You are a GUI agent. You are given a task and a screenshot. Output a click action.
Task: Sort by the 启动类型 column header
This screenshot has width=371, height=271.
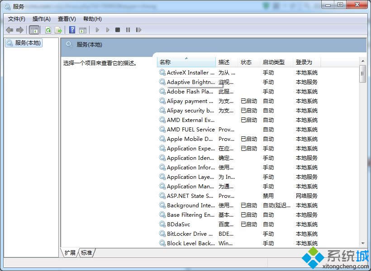pos(276,62)
